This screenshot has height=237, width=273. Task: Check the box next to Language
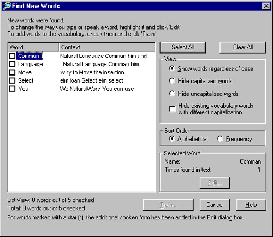(12, 64)
